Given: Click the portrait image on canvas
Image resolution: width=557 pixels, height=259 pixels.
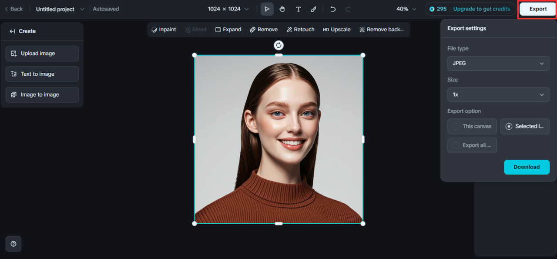Looking at the screenshot, I should (278, 139).
